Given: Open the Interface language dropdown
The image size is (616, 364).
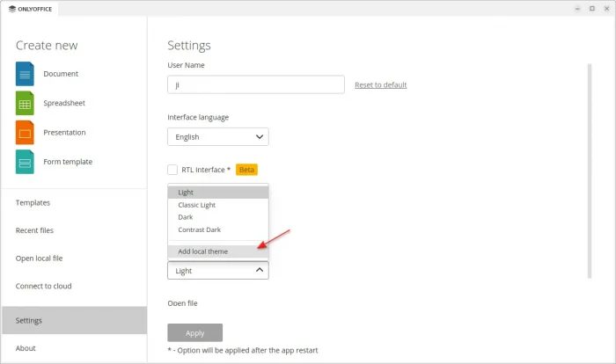Looking at the screenshot, I should [217, 137].
